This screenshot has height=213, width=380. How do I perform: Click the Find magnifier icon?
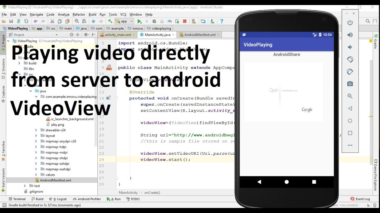coord(77,21)
